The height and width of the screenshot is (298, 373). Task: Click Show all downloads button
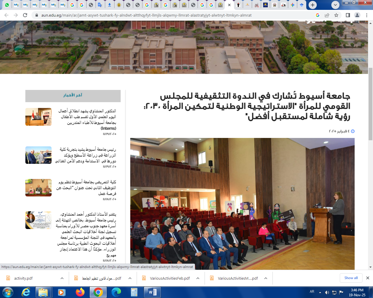pos(351,278)
